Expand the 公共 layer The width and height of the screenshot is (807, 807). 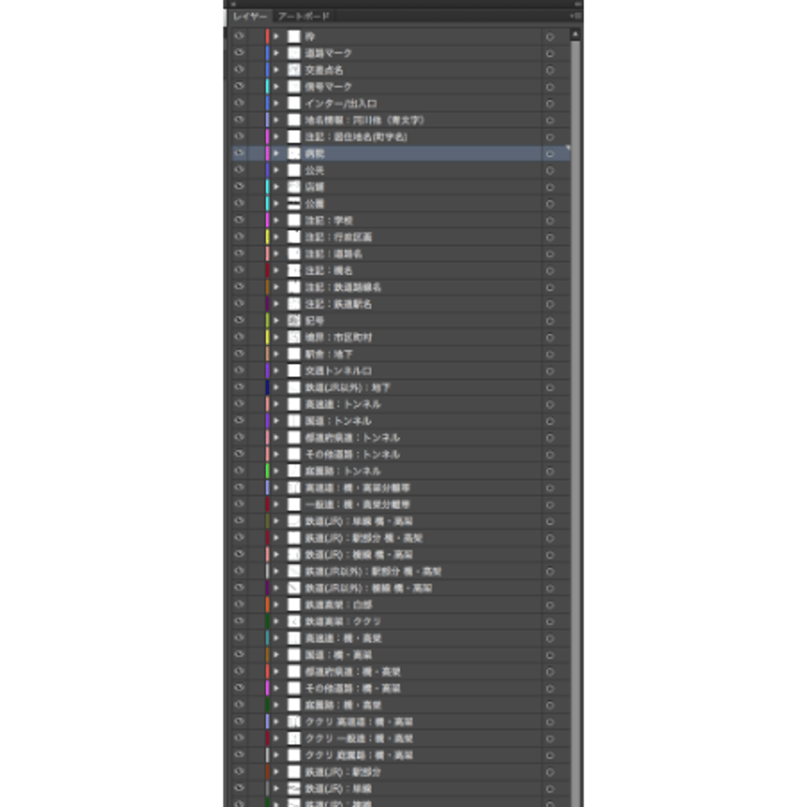(x=276, y=170)
